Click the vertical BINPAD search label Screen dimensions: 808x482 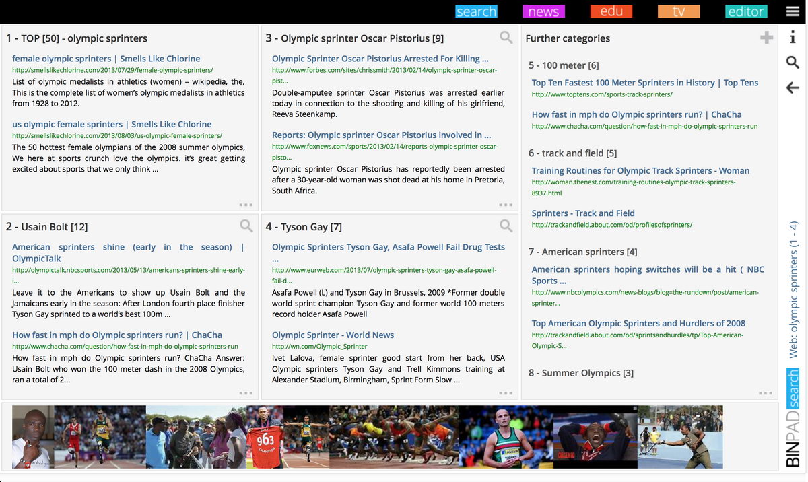pyautogui.click(x=793, y=418)
